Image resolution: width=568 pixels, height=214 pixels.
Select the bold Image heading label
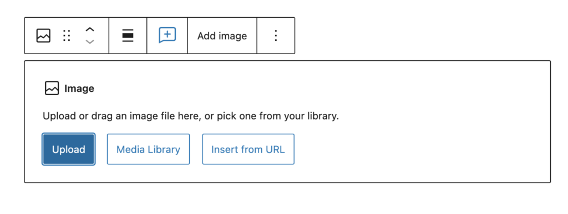(79, 88)
